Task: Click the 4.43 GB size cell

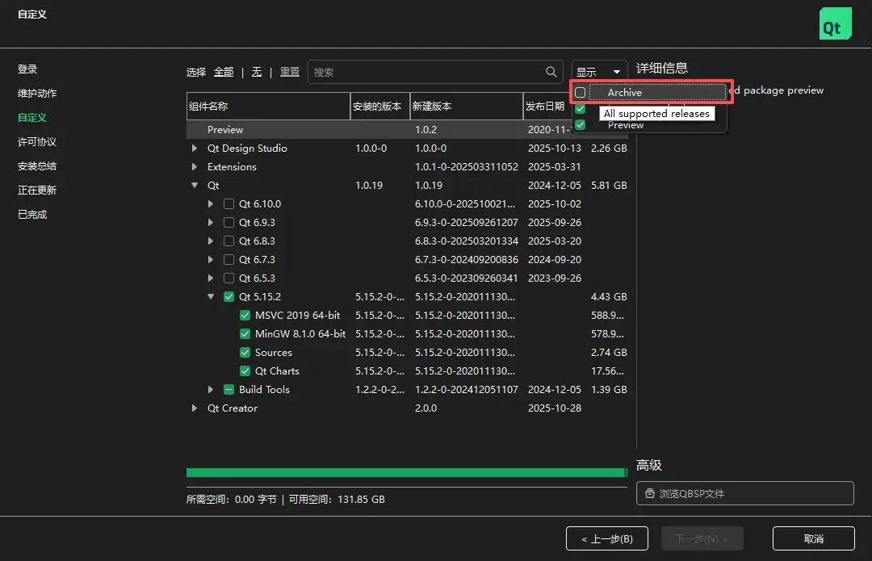Action: 609,297
